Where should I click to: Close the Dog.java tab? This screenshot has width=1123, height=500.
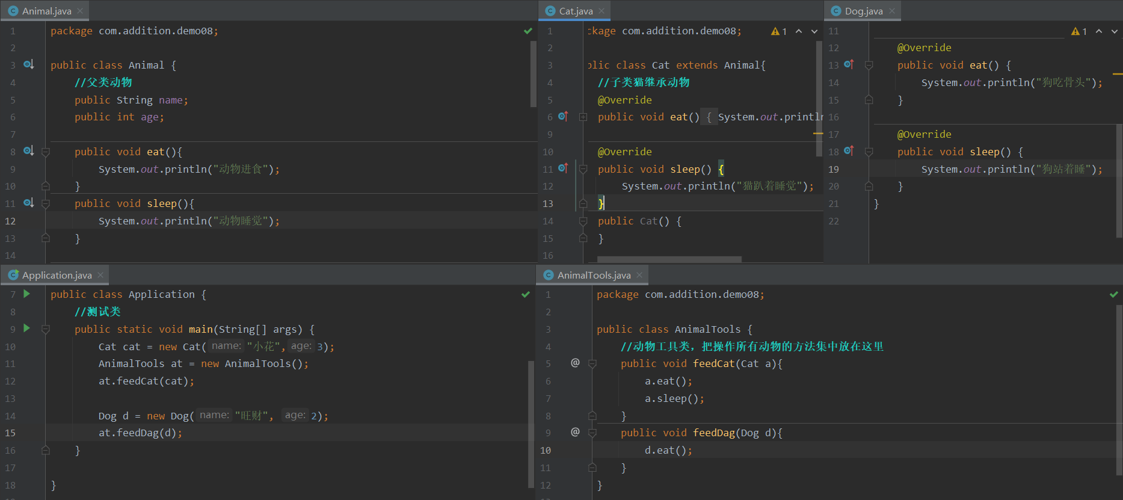coord(892,11)
